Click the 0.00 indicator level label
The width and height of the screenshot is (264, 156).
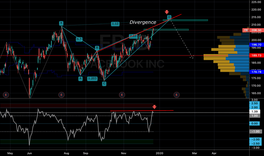[255, 123]
